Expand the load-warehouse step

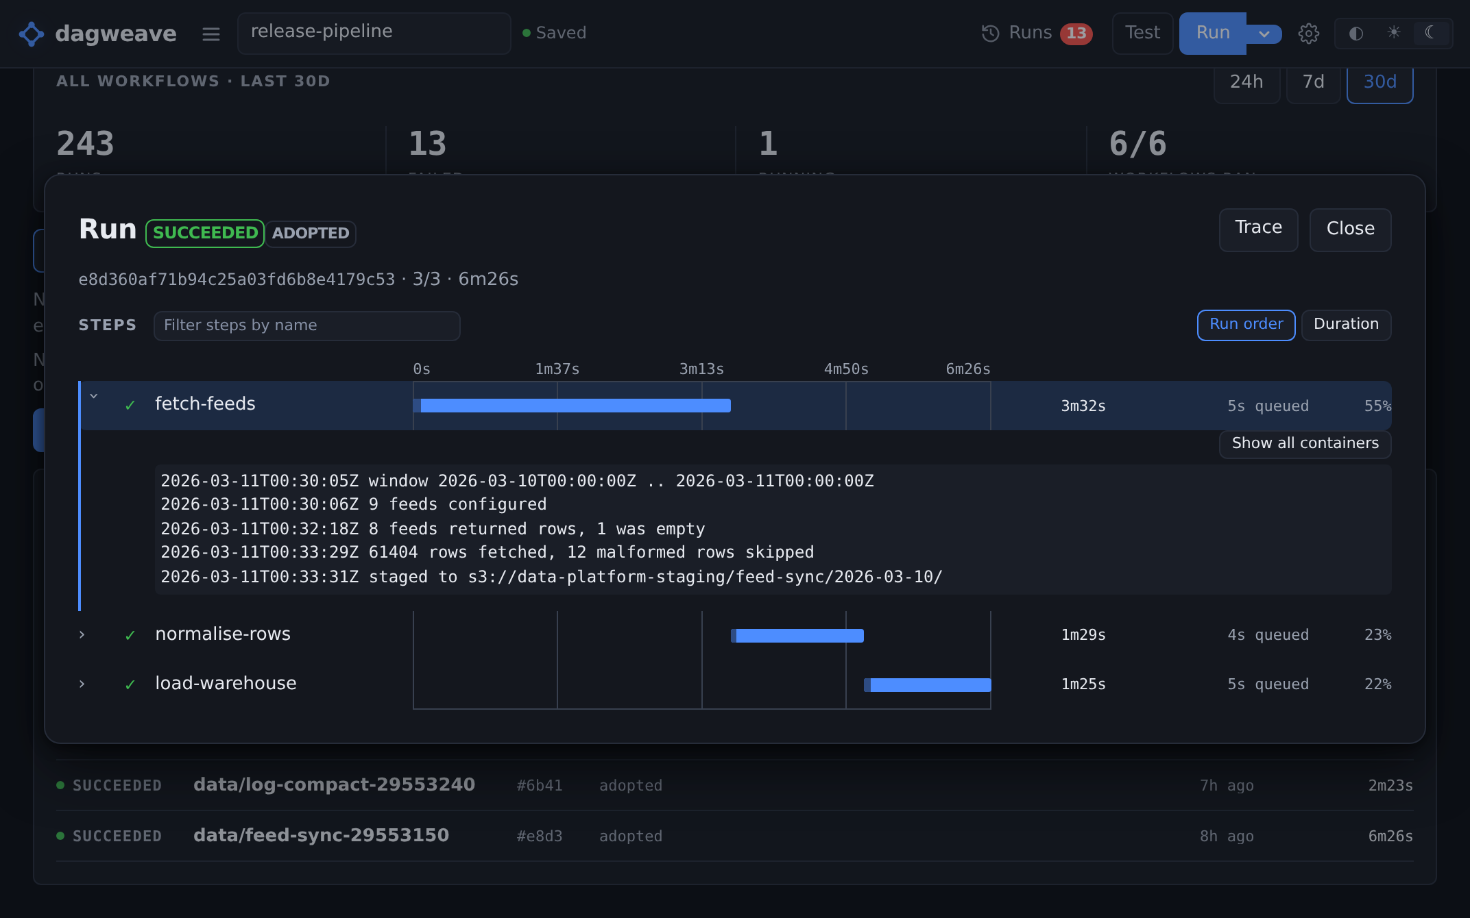pos(82,684)
